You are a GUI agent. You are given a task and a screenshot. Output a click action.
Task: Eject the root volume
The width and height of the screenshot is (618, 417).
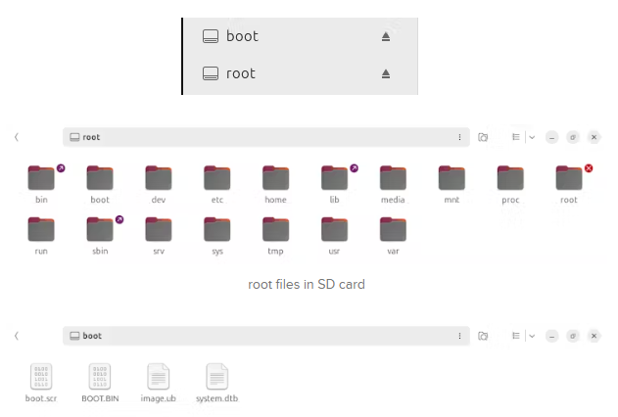point(386,73)
